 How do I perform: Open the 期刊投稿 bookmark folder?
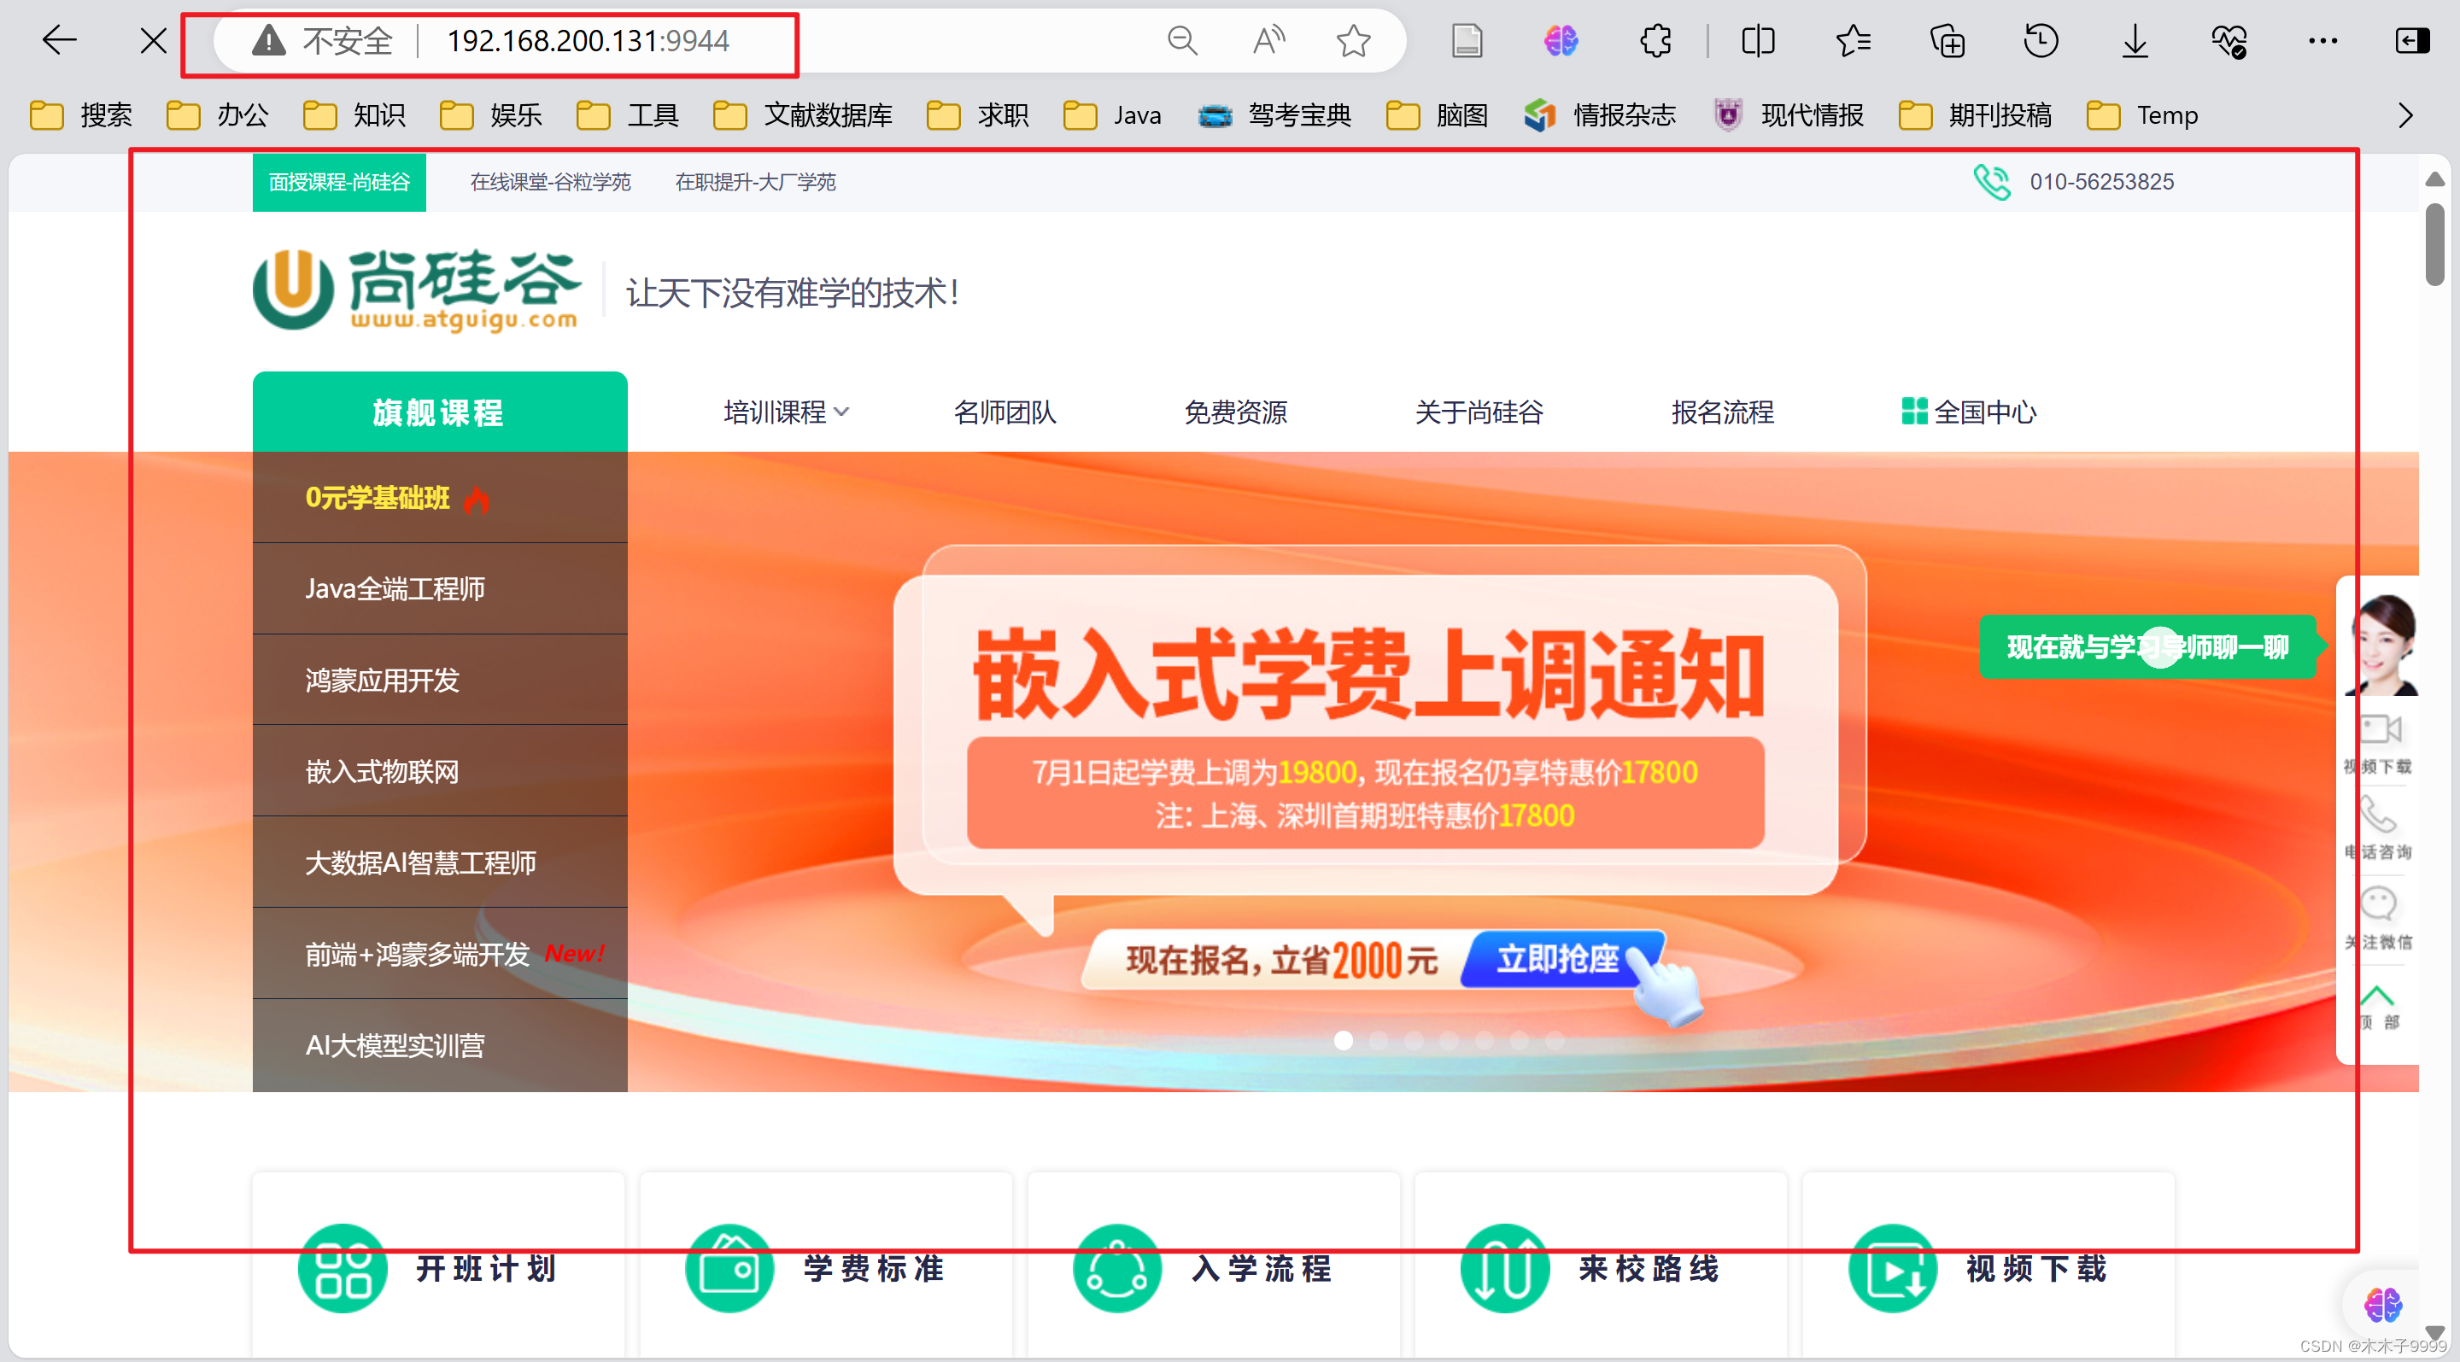coord(1975,115)
